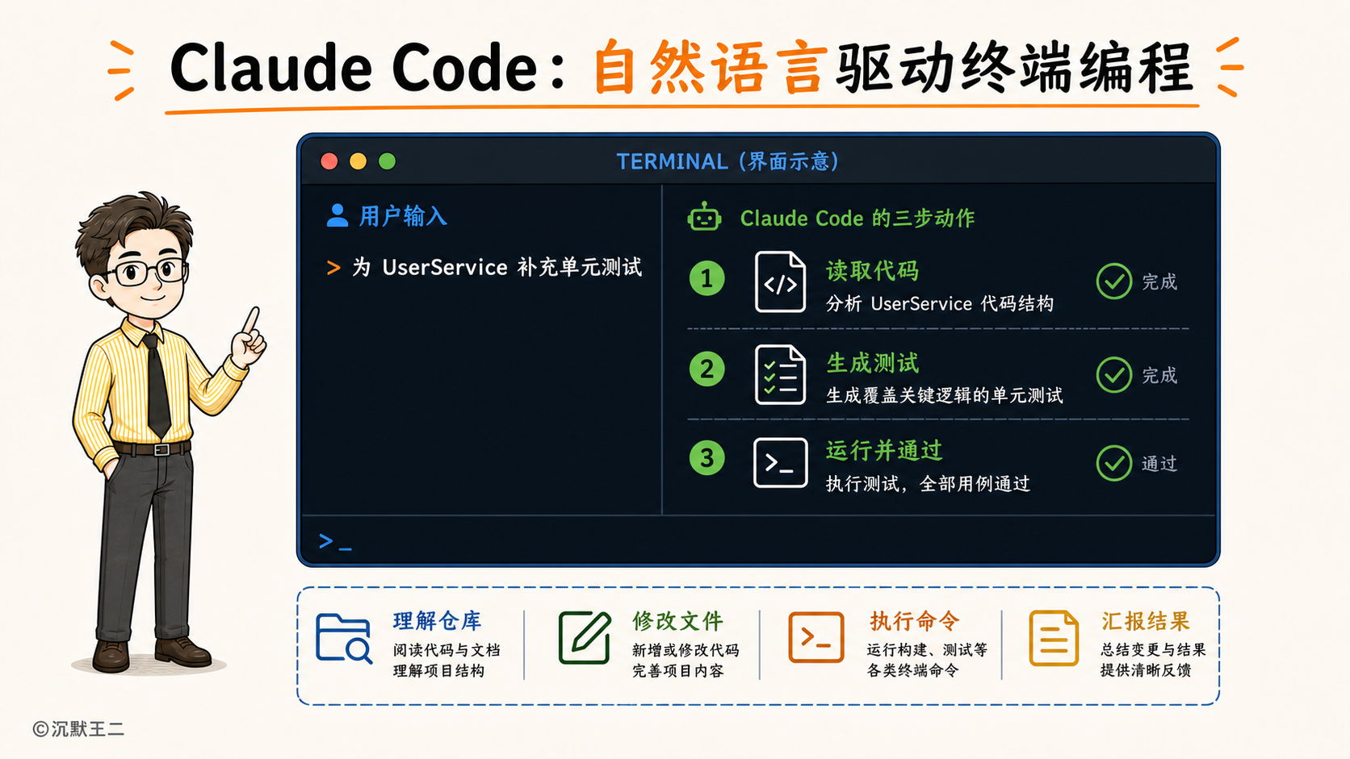Click the text 阅读代码与文档

[x=447, y=650]
